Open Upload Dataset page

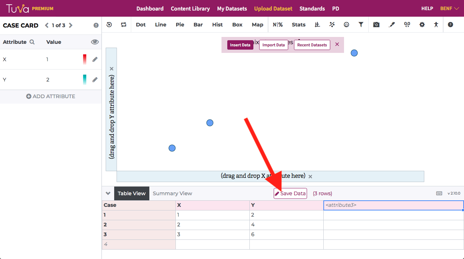point(273,8)
